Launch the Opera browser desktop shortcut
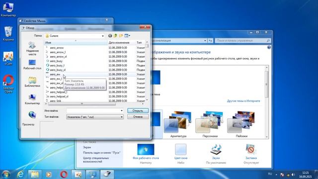Viewport: 318px width, 179px height. click(8, 84)
